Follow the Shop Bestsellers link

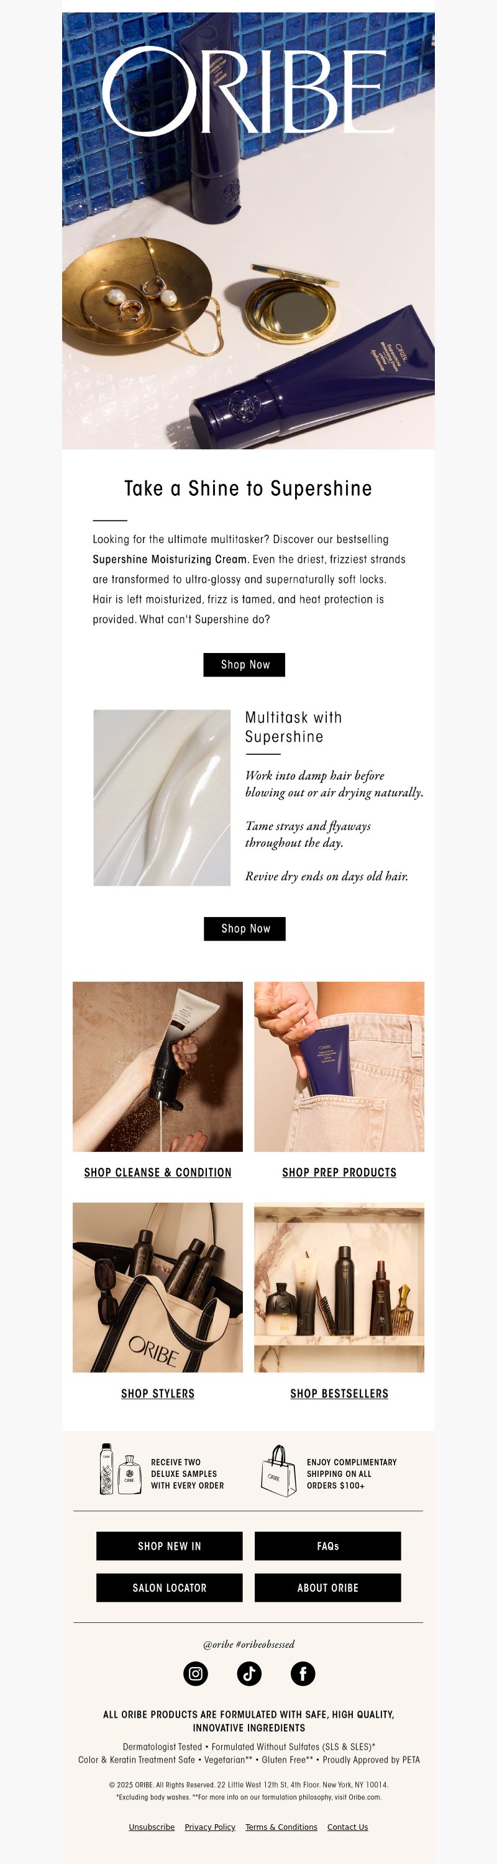(x=339, y=1394)
